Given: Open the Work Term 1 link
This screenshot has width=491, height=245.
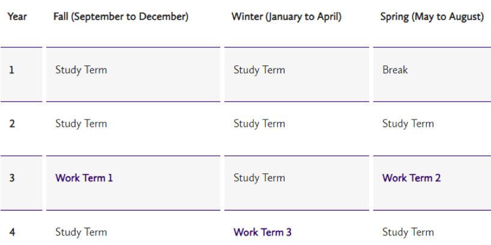Looking at the screenshot, I should 84,178.
